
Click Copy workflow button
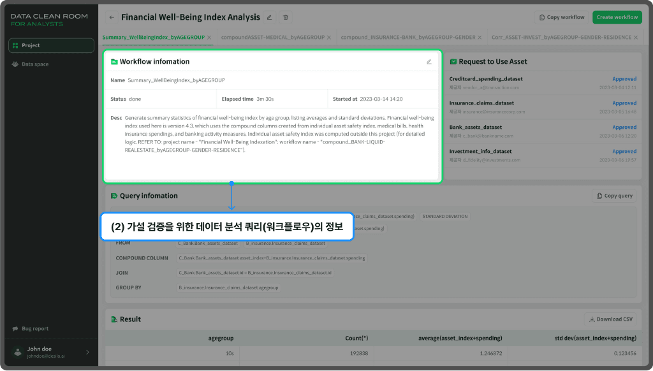tap(562, 17)
